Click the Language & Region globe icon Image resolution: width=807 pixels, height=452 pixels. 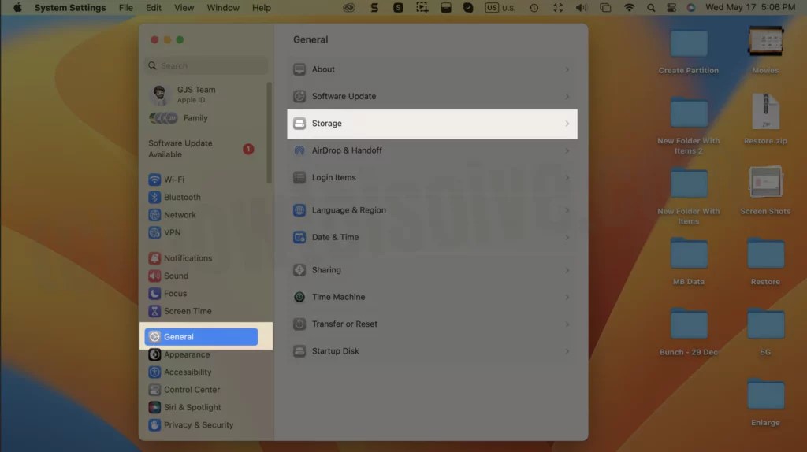299,210
